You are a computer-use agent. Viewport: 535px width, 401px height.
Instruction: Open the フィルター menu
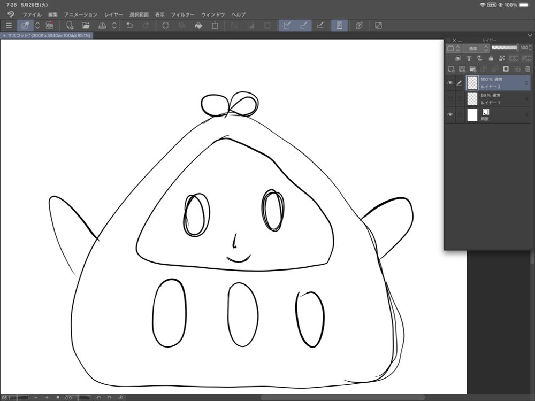(183, 14)
